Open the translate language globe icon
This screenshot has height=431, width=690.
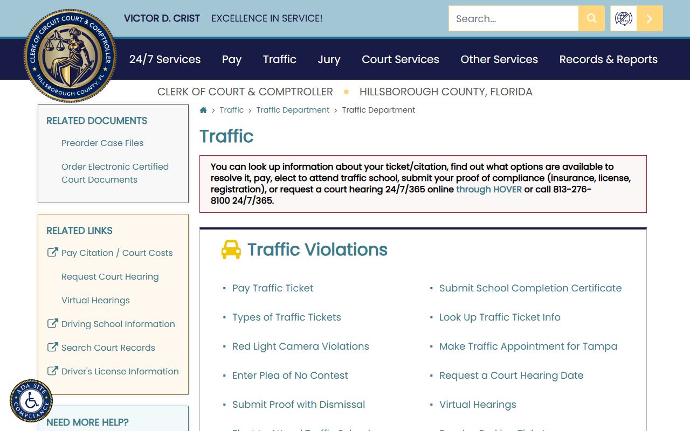coord(623,18)
